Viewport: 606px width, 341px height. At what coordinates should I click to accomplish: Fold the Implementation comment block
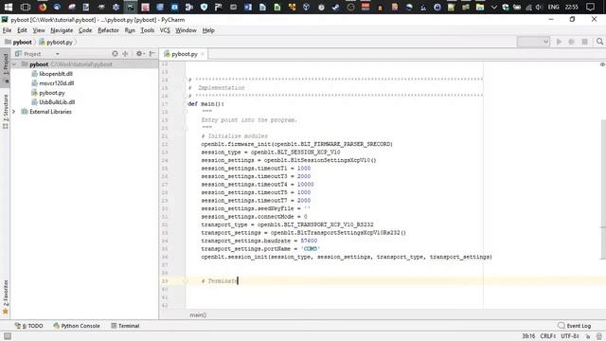pyautogui.click(x=186, y=80)
